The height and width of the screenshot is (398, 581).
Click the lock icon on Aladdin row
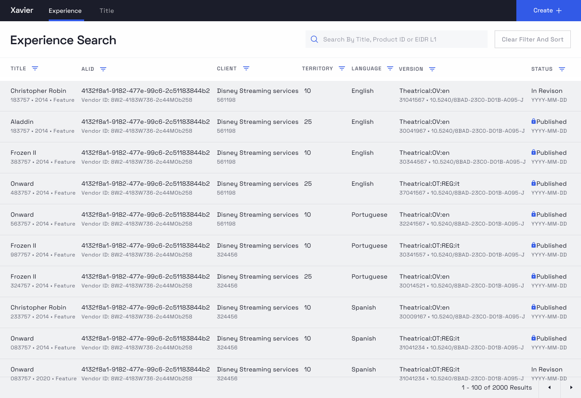tap(534, 121)
